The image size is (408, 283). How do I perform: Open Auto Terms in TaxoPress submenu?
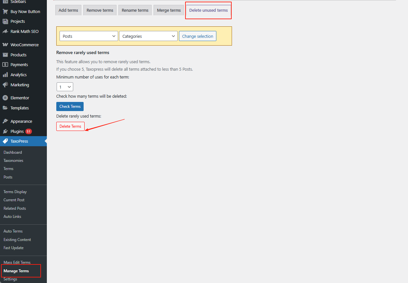pos(13,231)
